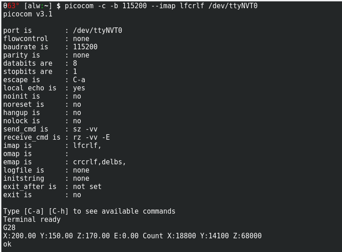This screenshot has width=342, height=252.
Task: Click the red 63° temperature indicator in prompt
Action: click(13, 6)
